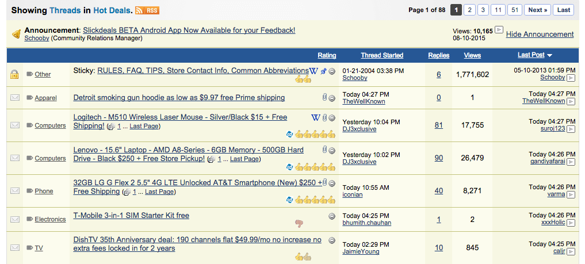Click paperclip attachment icon on Logitech thread
The height and width of the screenshot is (264, 585).
tap(324, 117)
